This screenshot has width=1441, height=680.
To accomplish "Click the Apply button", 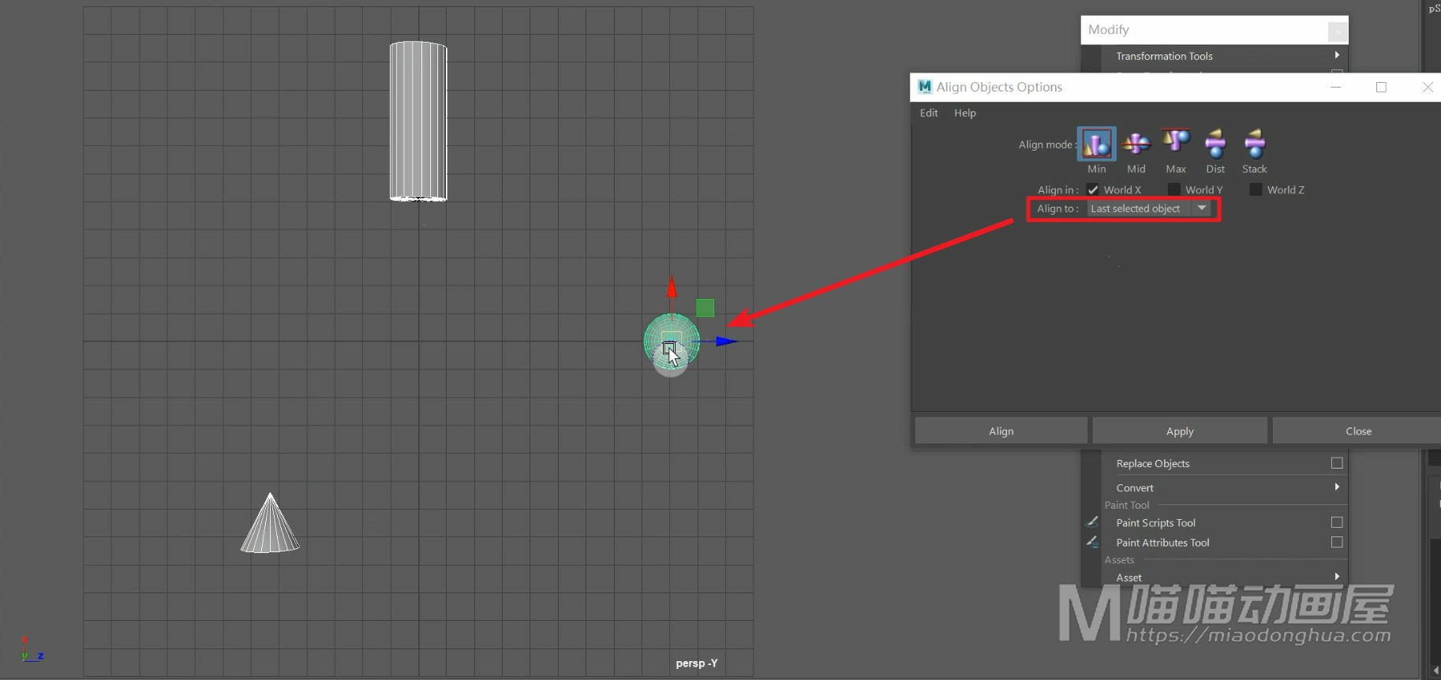I will point(1180,431).
